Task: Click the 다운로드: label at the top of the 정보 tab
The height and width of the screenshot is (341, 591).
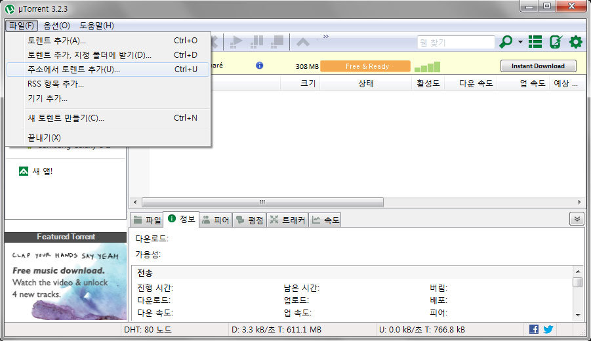Action: click(x=152, y=239)
